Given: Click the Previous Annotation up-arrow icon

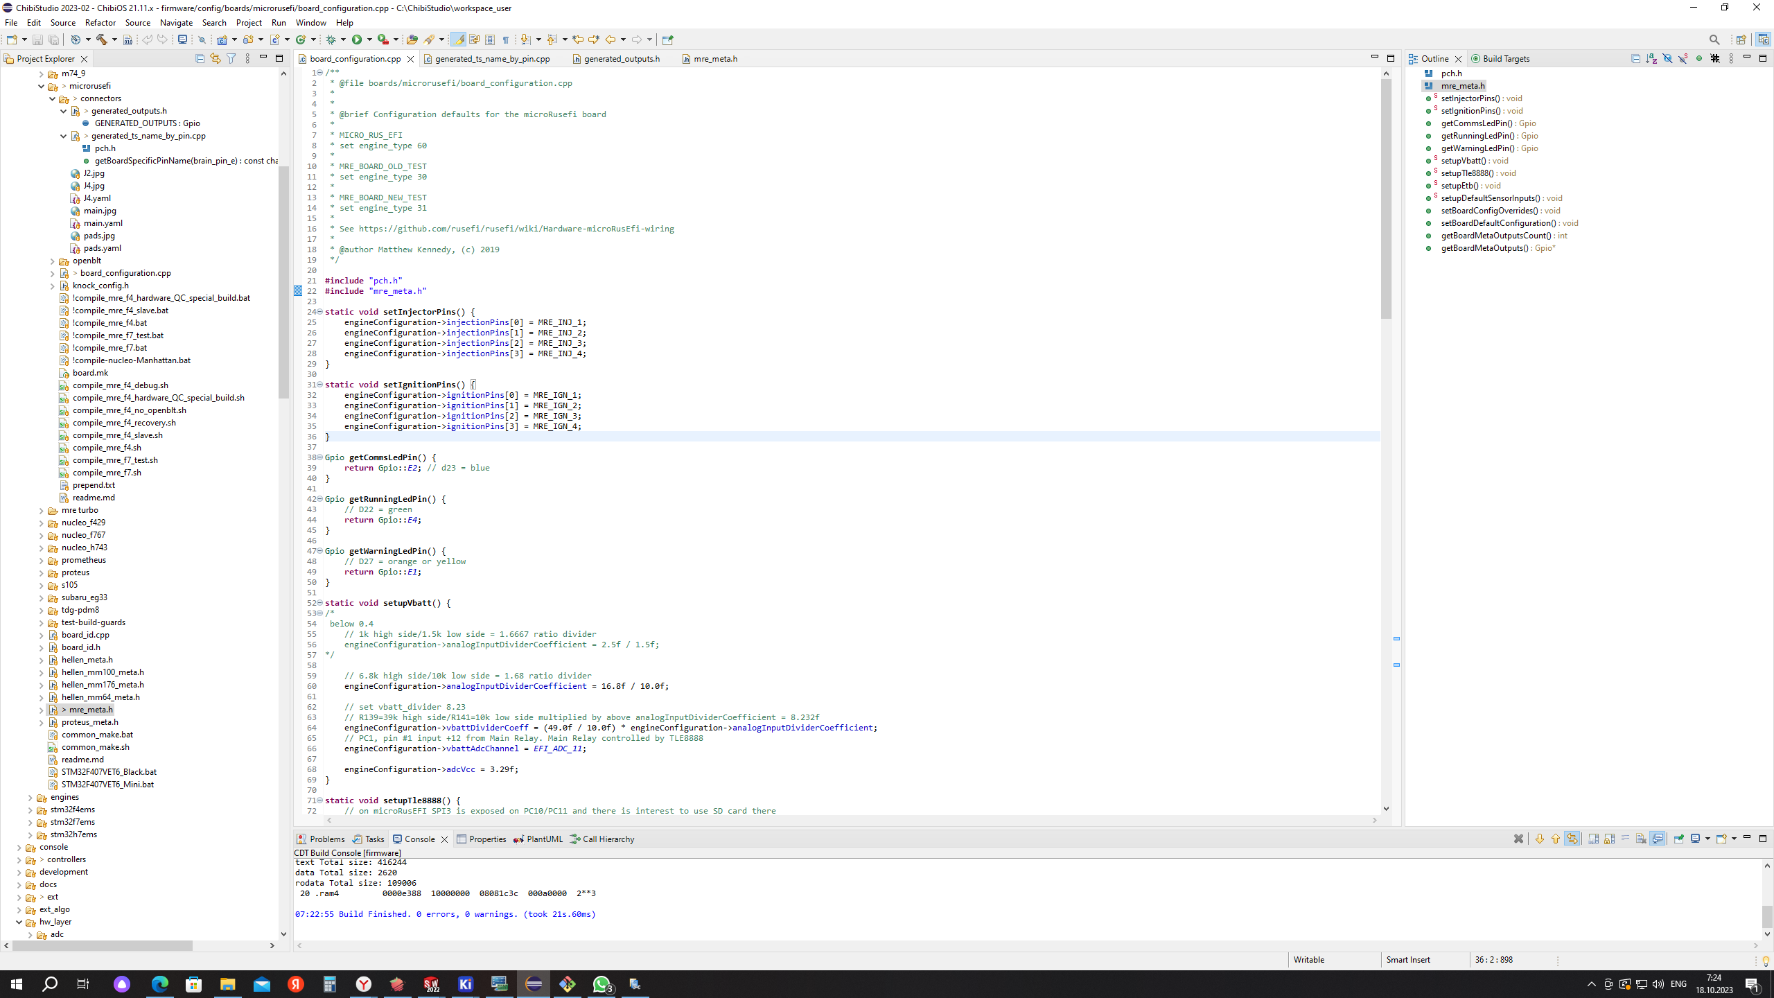Looking at the screenshot, I should pos(552,40).
